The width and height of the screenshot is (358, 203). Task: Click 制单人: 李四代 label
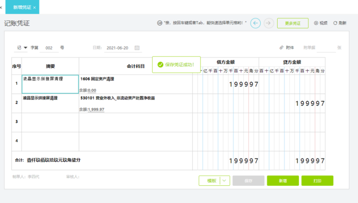(x=26, y=177)
